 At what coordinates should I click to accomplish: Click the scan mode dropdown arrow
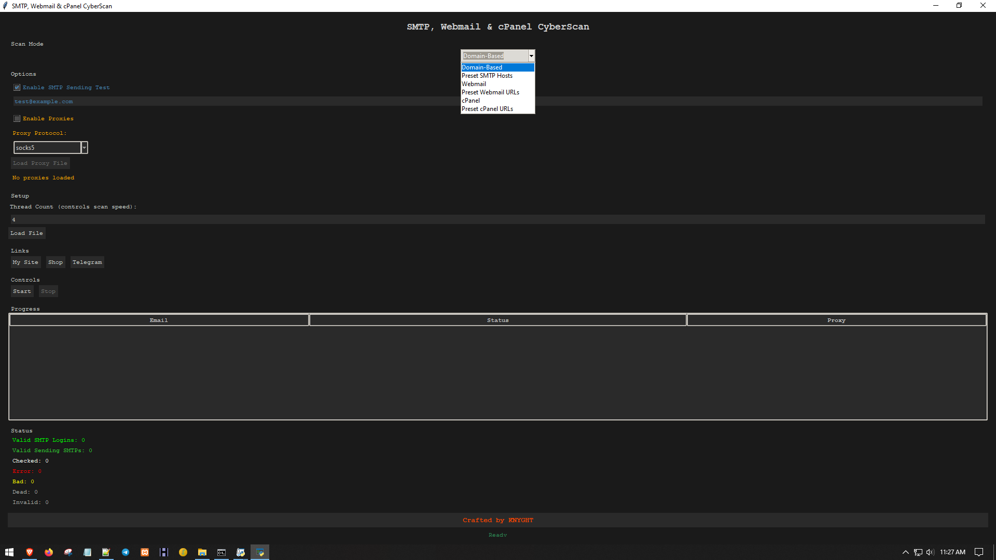[531, 56]
